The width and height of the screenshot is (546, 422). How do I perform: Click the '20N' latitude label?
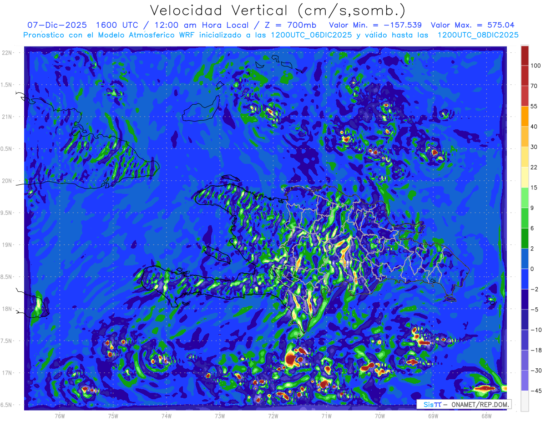click(7, 181)
